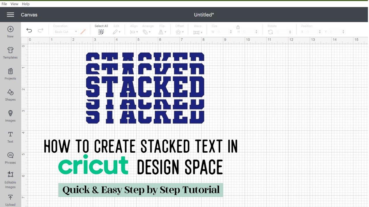Click the Rotate angle field
Image resolution: width=369 pixels, height=207 pixels.
point(281,32)
